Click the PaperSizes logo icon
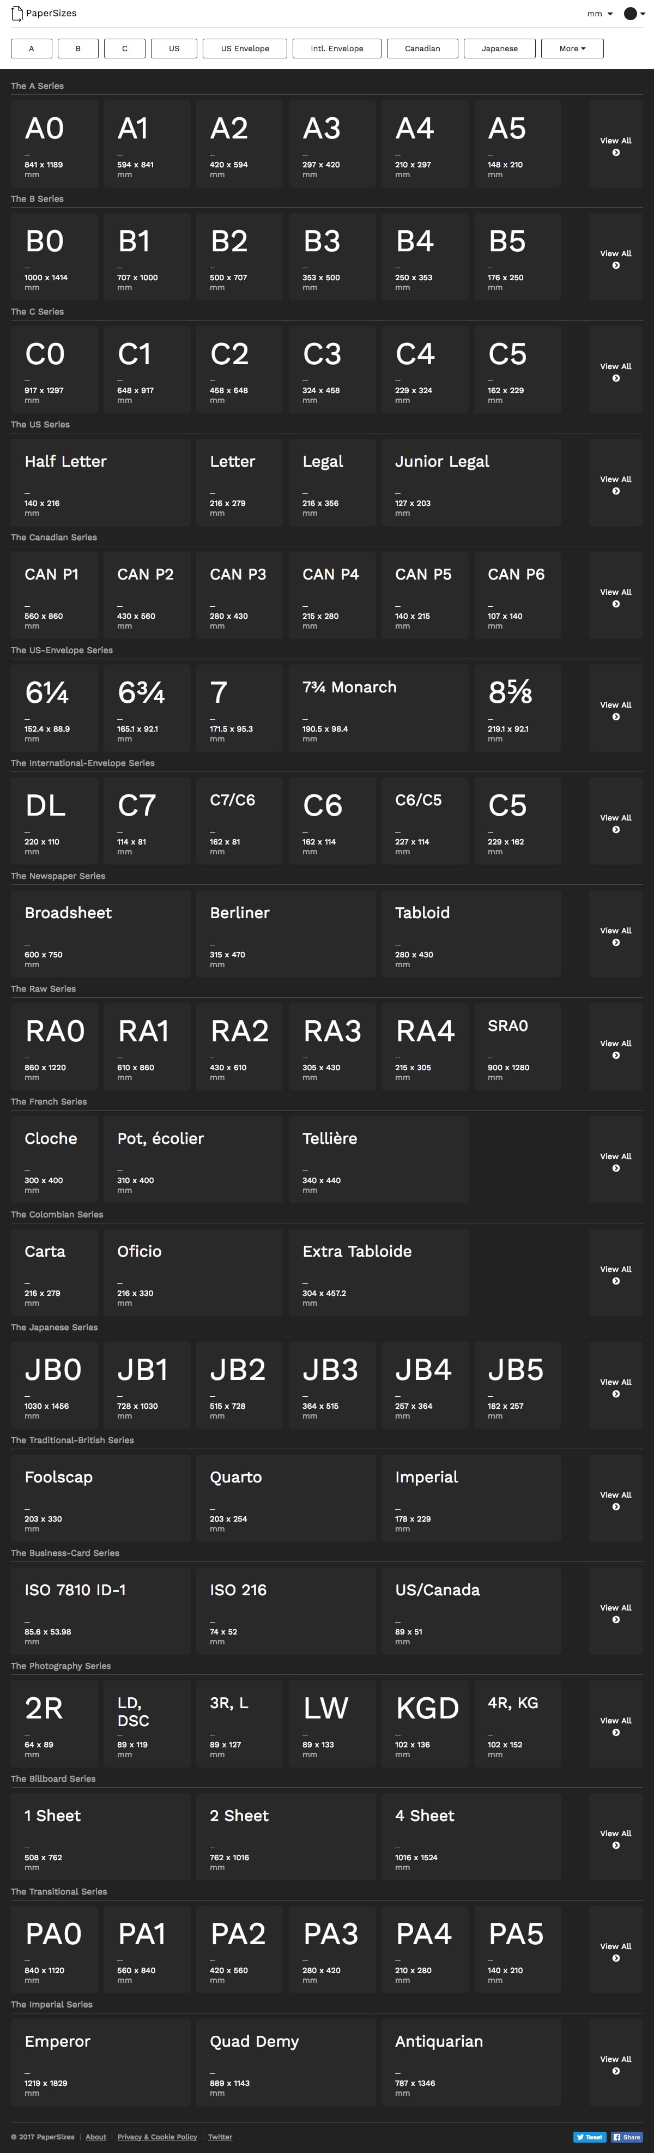Screen dimensions: 654x2153 tap(17, 14)
